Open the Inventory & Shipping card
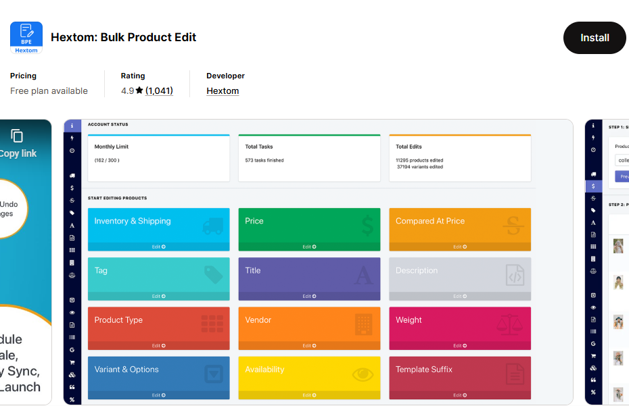 (x=159, y=229)
